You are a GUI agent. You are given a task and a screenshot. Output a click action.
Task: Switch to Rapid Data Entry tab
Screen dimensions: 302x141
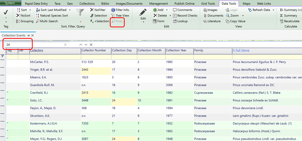(37, 3)
